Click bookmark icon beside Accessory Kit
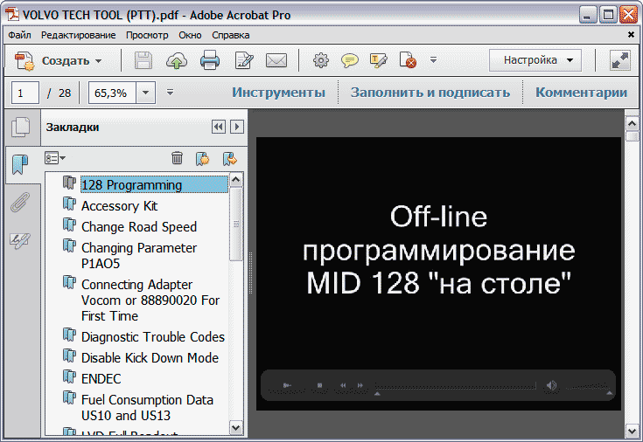The height and width of the screenshot is (442, 643). (69, 204)
